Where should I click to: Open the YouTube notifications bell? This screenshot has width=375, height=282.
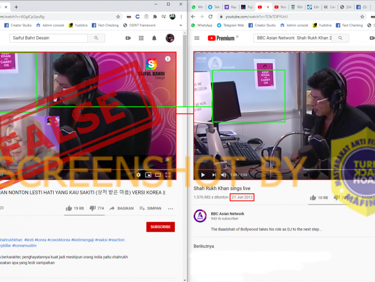pos(154,38)
